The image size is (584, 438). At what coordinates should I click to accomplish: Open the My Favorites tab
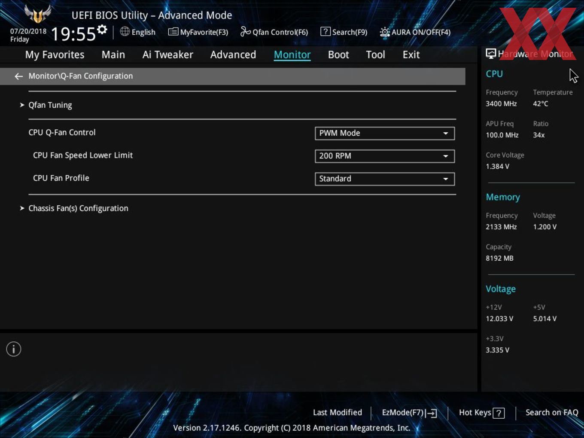click(55, 55)
